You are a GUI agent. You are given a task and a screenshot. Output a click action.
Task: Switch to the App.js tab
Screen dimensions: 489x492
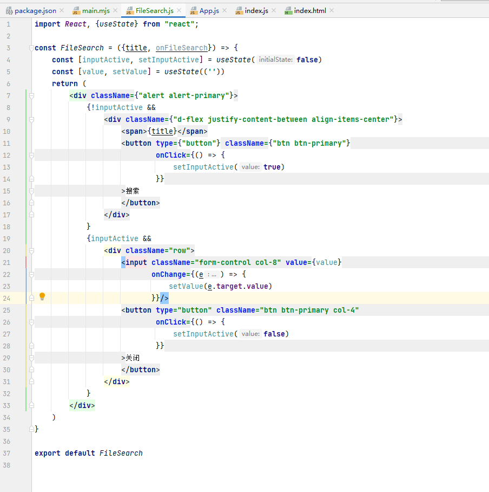pyautogui.click(x=209, y=11)
